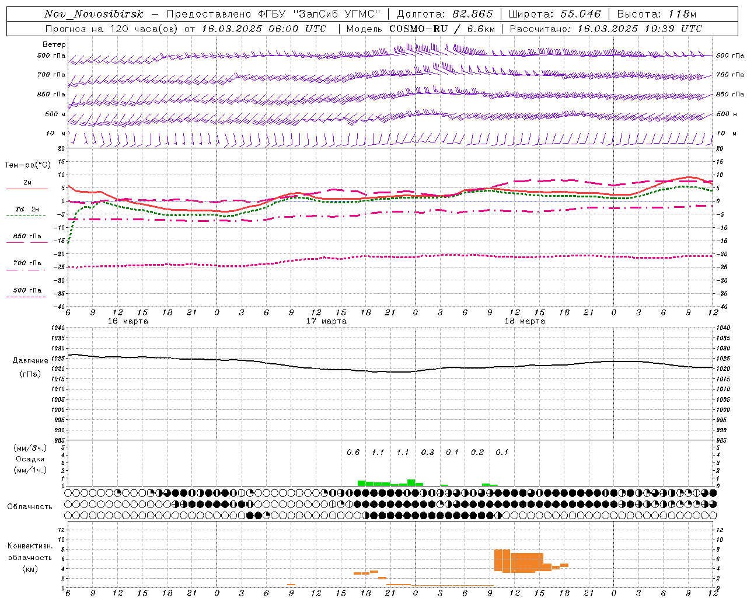
Task: Click the Nov_Novosibirsk station title
Action: point(94,14)
